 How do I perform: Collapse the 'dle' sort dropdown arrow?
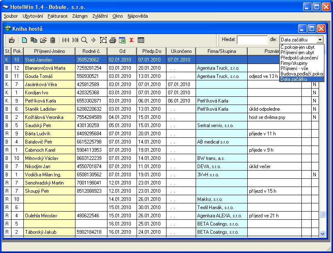tap(320, 40)
